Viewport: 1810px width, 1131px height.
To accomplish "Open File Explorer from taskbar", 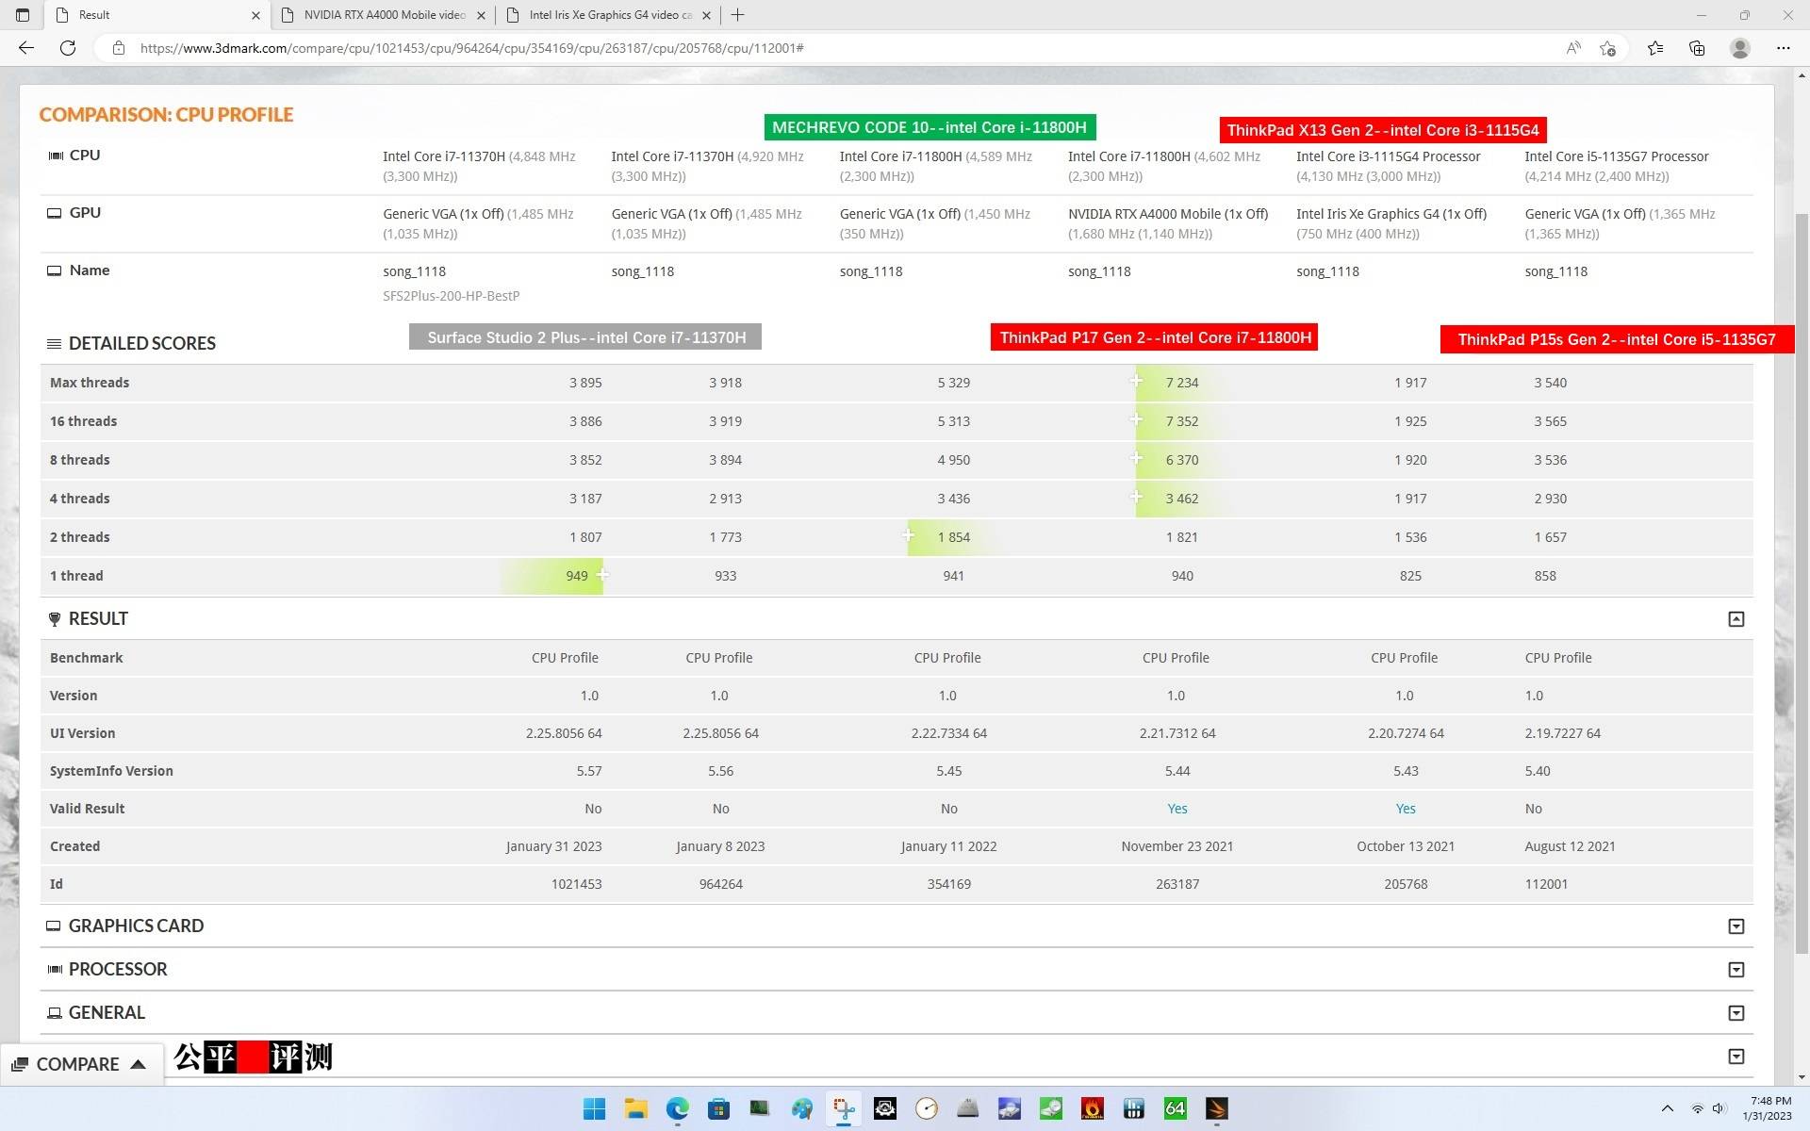I will coord(635,1108).
